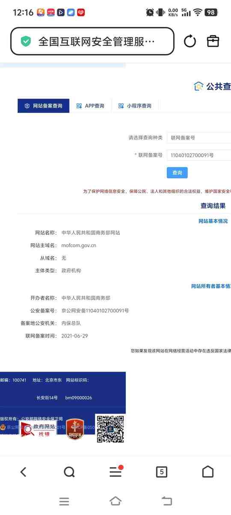
Task: Go to browser home page icon
Action: [207, 472]
